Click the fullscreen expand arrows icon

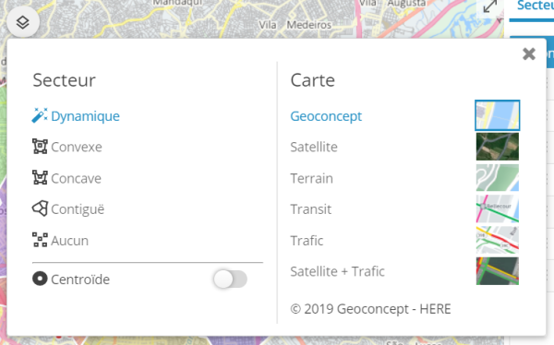(x=490, y=6)
